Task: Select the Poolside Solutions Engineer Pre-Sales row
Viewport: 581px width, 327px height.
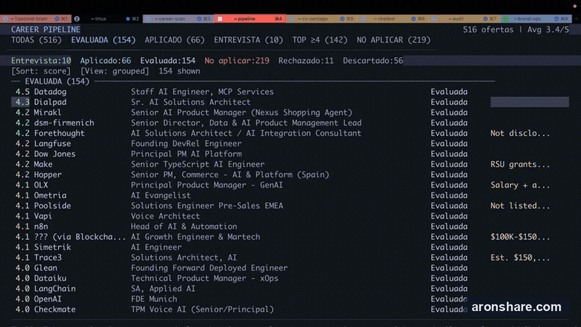Action: (x=290, y=206)
